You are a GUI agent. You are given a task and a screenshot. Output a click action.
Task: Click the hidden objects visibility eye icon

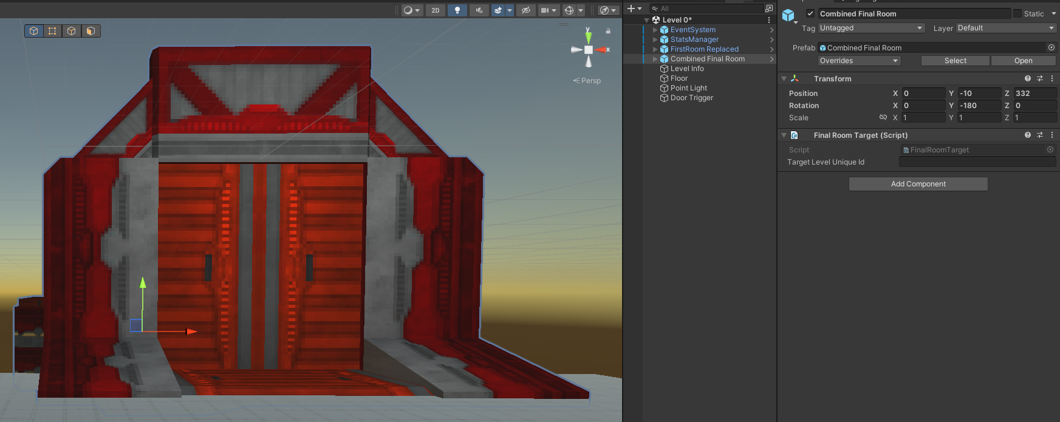coord(525,10)
